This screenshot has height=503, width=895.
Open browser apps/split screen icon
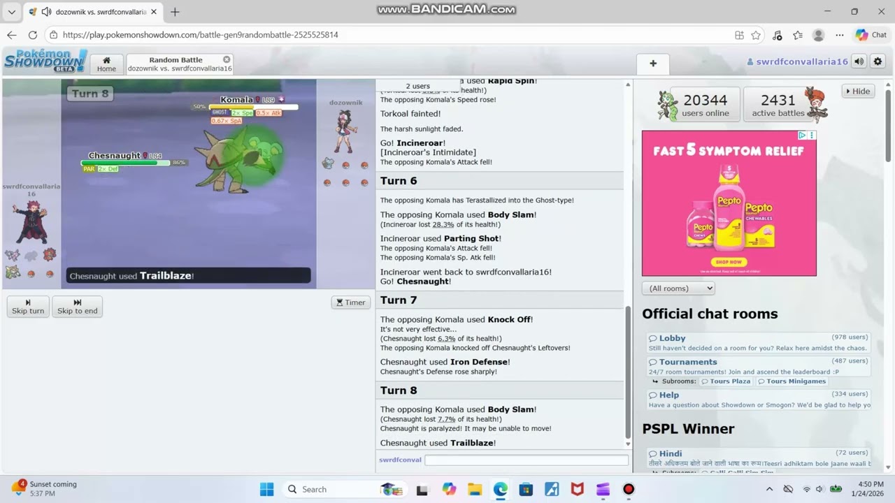tap(739, 35)
